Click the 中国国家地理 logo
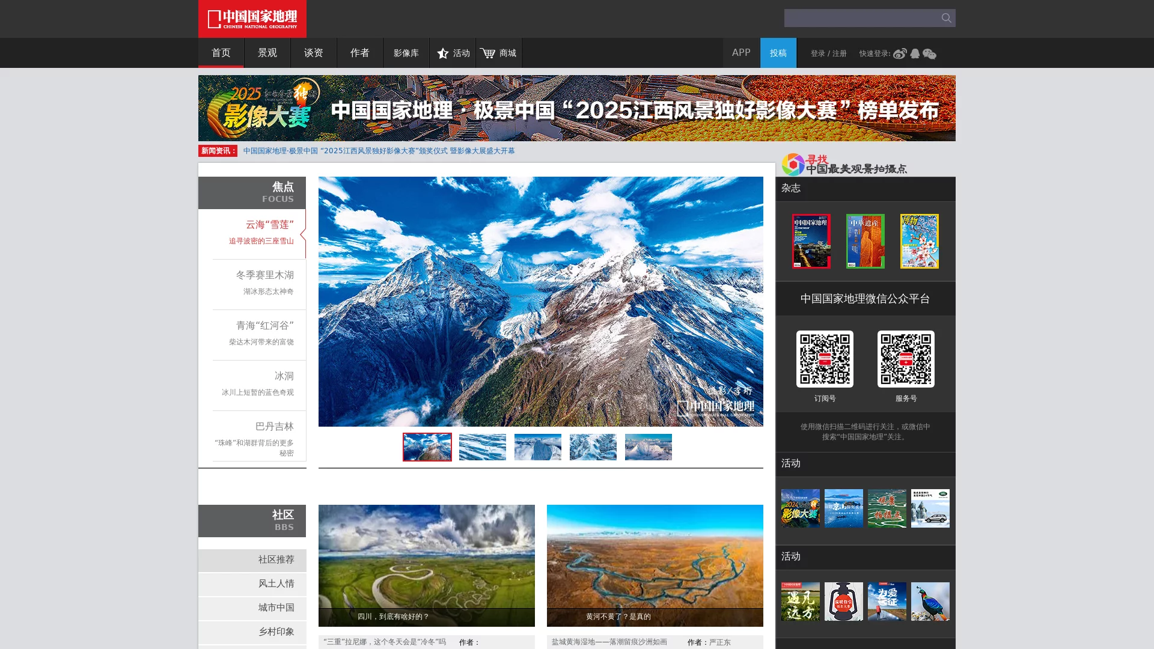 coord(252,19)
